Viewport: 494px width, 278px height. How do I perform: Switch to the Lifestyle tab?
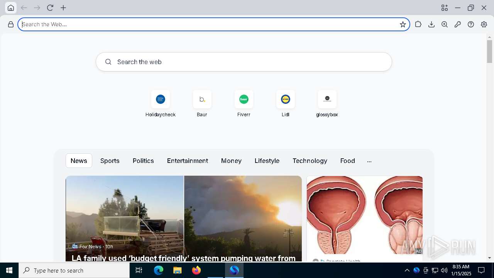(267, 161)
